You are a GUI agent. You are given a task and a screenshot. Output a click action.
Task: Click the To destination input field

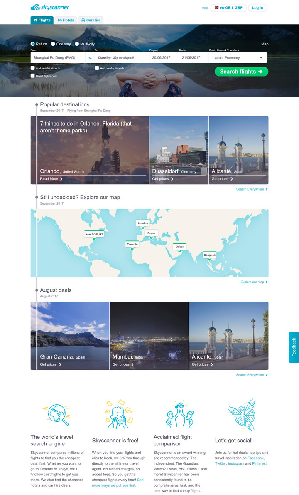tap(122, 58)
